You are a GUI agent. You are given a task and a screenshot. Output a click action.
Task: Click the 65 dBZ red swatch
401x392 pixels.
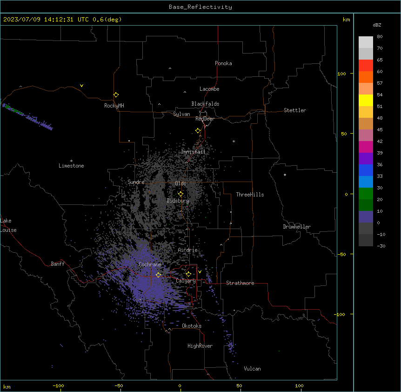coord(366,65)
